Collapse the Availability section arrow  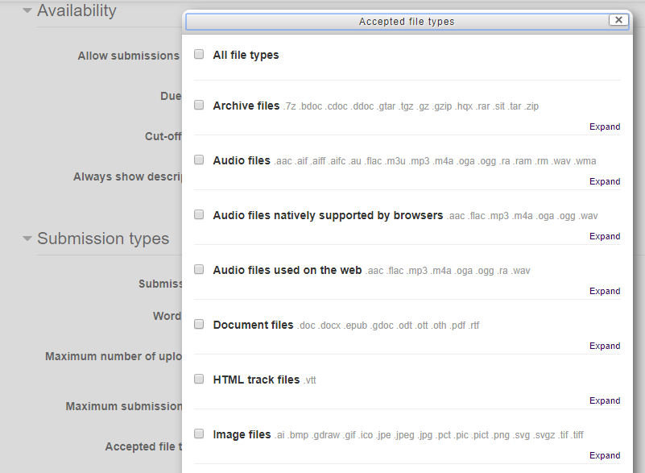pyautogui.click(x=27, y=11)
